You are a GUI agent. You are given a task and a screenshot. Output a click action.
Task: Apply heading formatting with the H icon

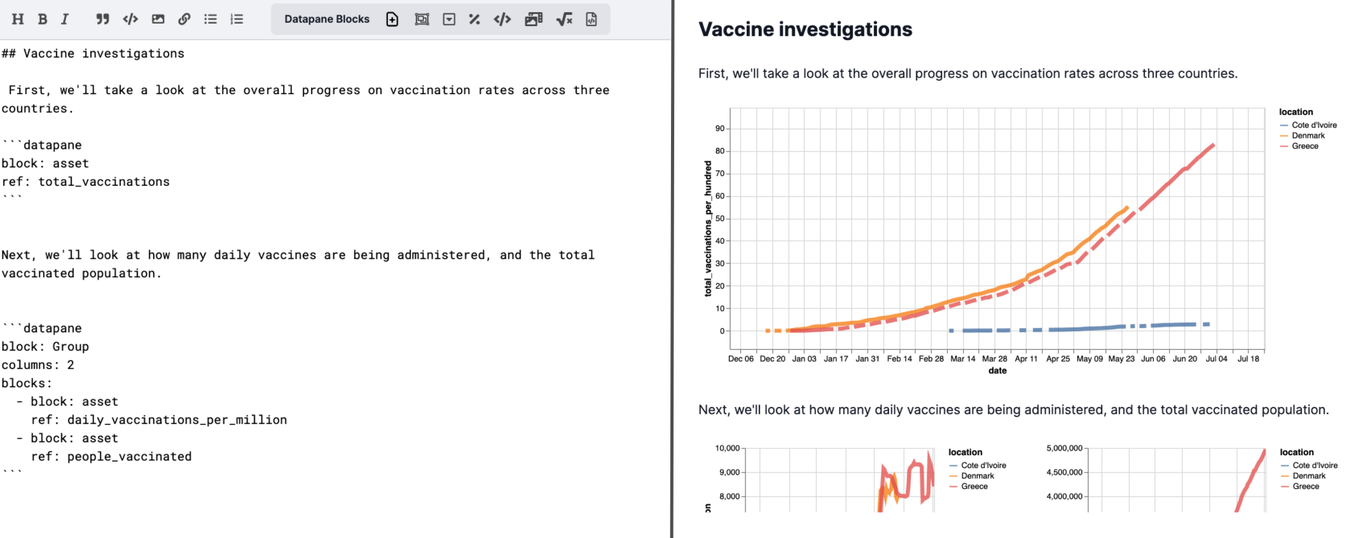pyautogui.click(x=18, y=19)
